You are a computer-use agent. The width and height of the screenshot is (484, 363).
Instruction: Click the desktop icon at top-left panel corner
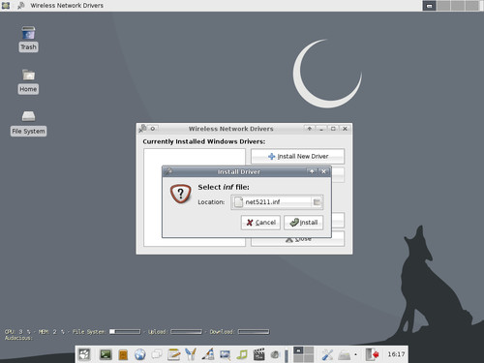pos(6,6)
